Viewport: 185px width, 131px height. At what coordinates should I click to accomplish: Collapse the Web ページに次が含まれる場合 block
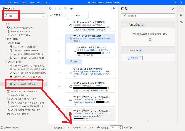pos(67,39)
